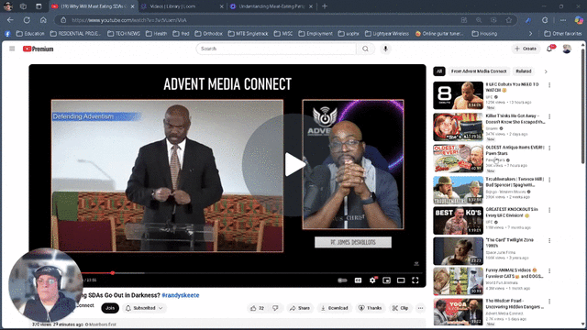587x330 pixels.
Task: Select the From Advent Media Connect chip
Action: click(479, 71)
